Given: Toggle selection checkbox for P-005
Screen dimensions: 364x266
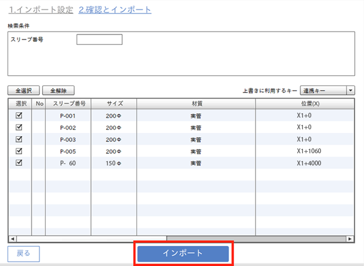Looking at the screenshot, I should [x=20, y=151].
